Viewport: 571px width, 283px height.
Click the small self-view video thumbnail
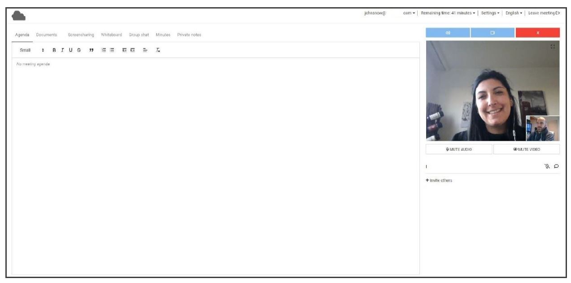coord(543,128)
